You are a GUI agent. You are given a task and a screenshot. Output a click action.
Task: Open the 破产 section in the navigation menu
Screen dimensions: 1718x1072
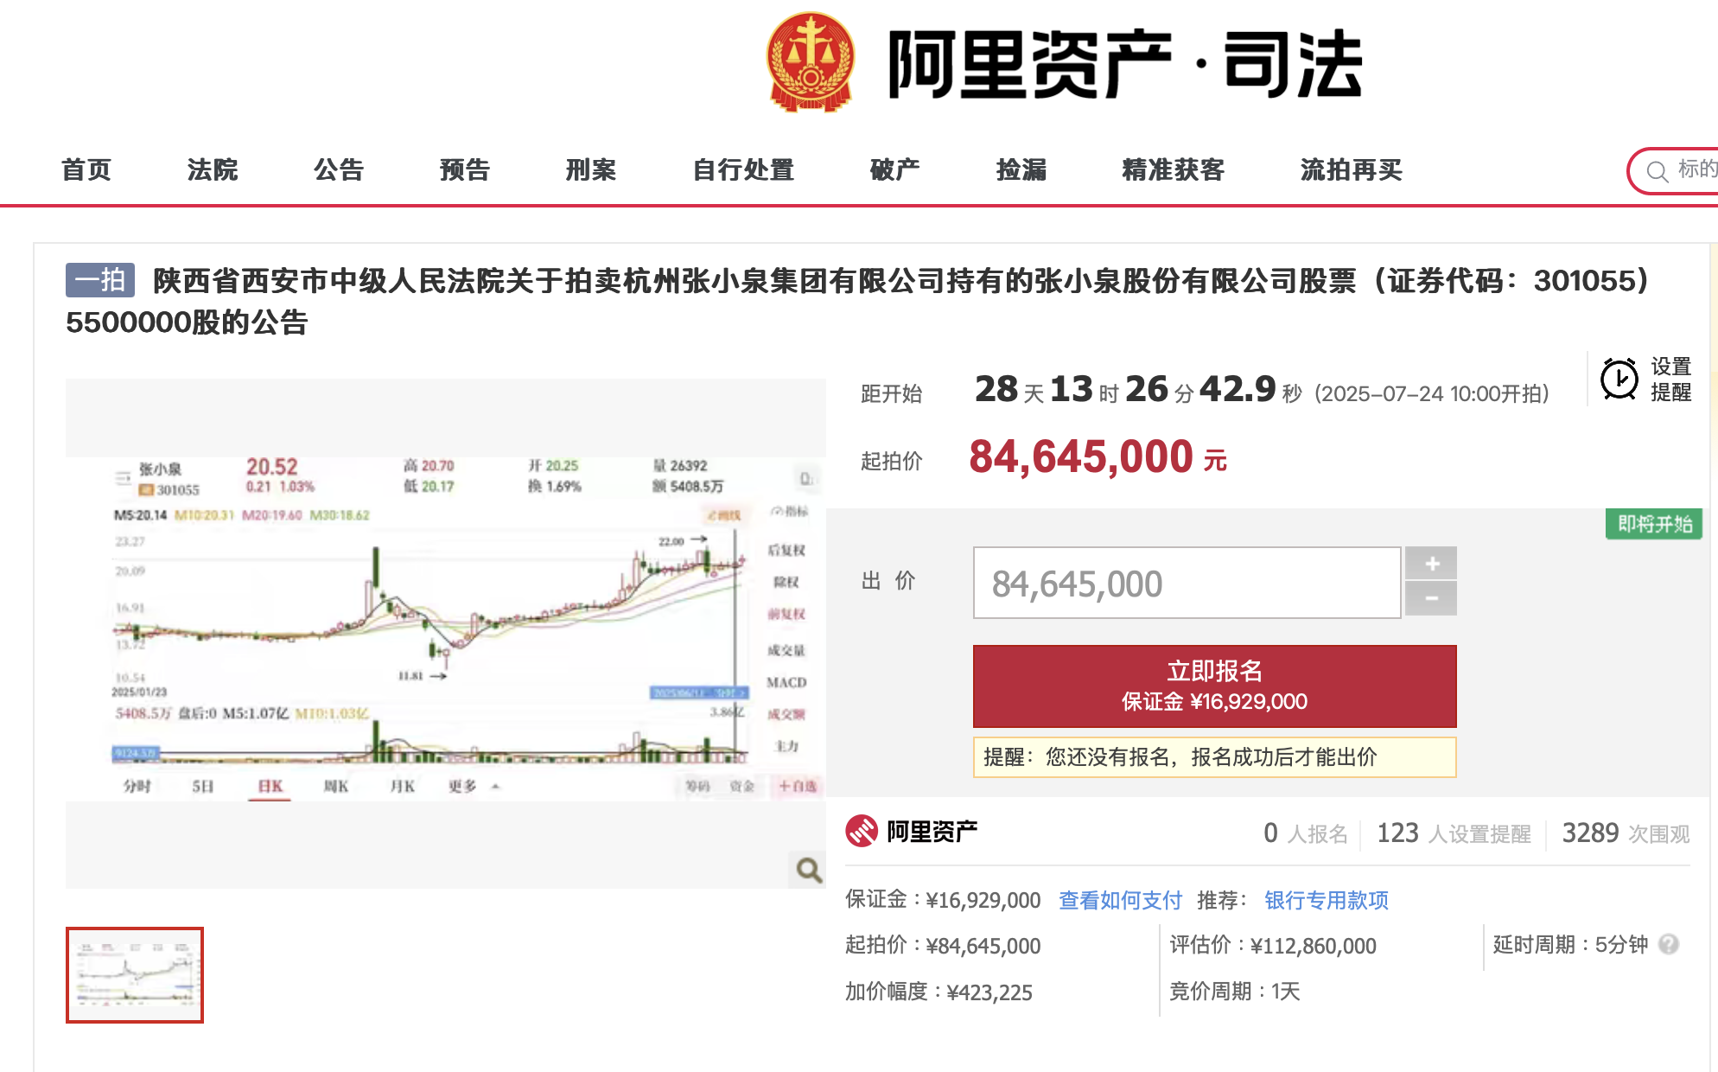pyautogui.click(x=894, y=170)
